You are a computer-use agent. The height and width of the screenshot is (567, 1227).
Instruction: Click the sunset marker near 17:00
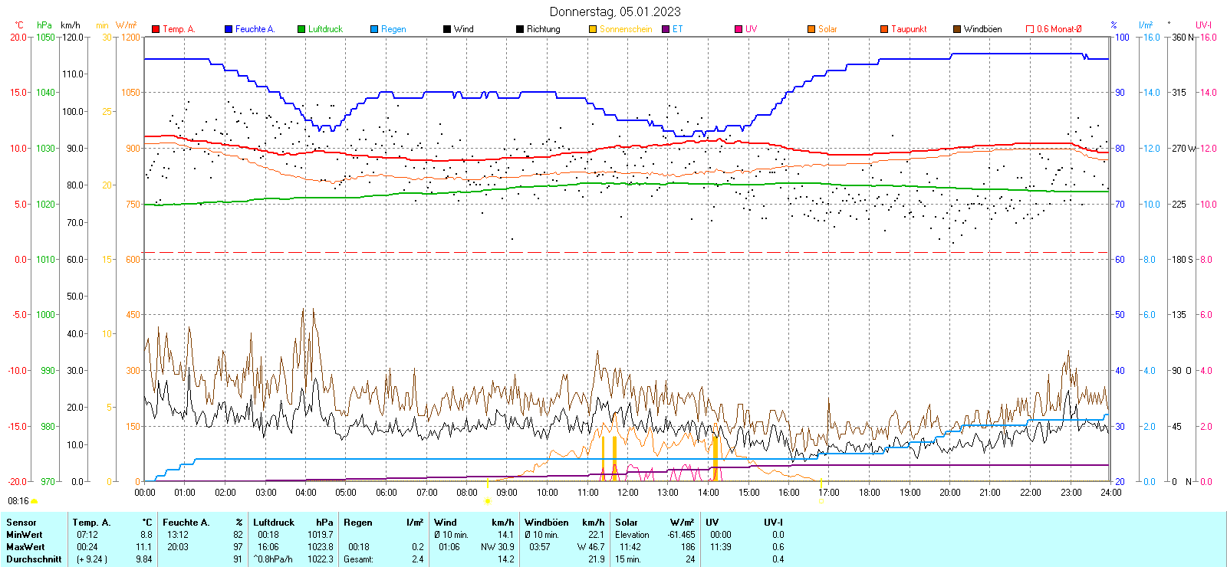pyautogui.click(x=821, y=501)
